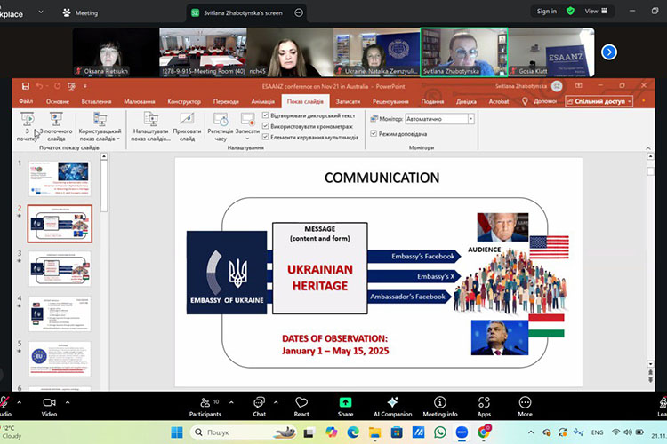Image resolution: width=667 pixels, height=444 pixels.
Task: Click the 'Спільний доступ' button
Action: coord(604,101)
